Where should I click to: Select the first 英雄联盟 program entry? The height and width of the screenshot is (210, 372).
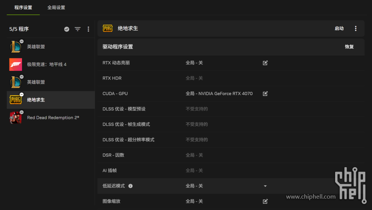(x=51, y=47)
